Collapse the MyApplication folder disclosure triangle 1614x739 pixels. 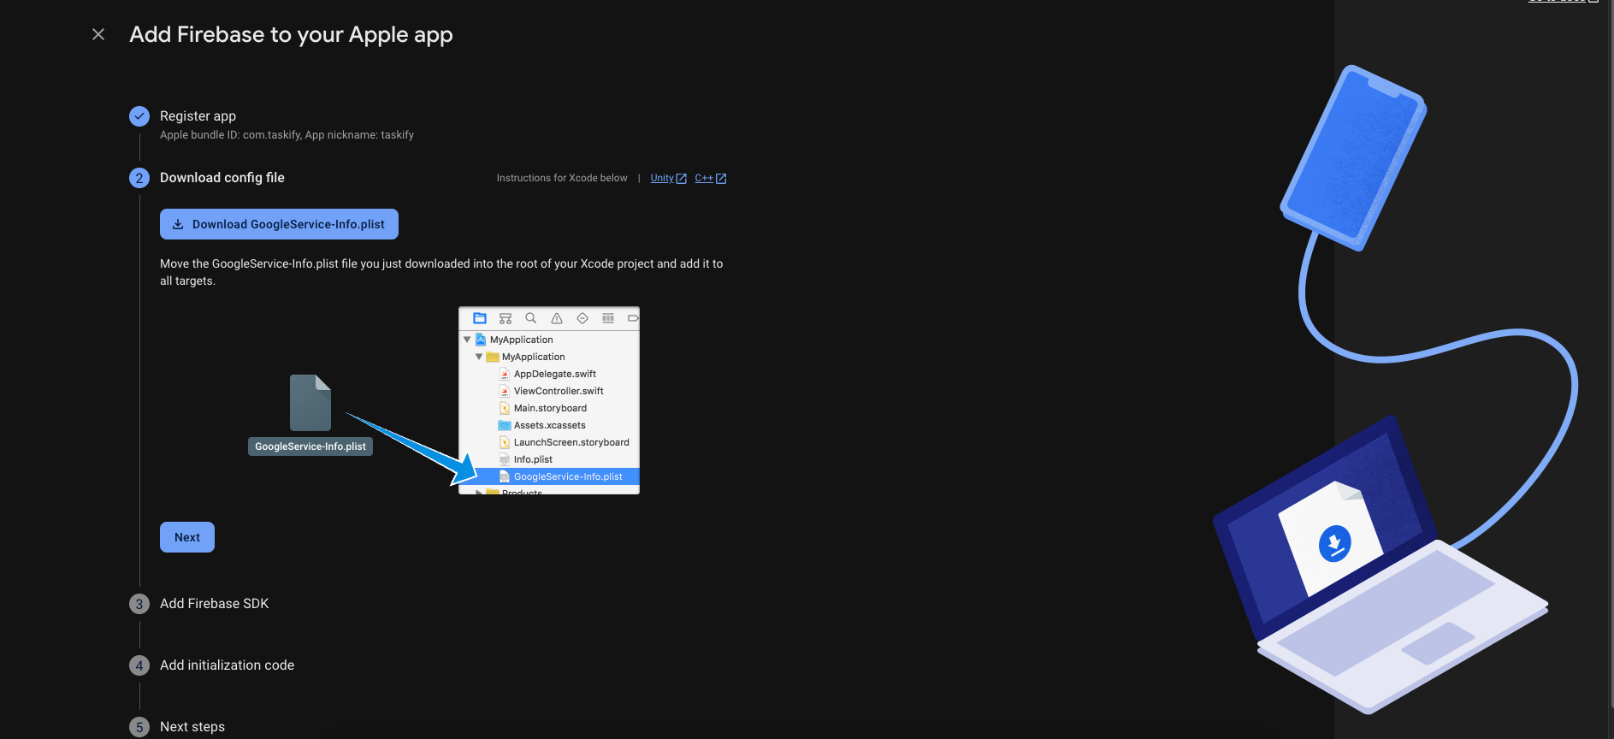pos(479,357)
